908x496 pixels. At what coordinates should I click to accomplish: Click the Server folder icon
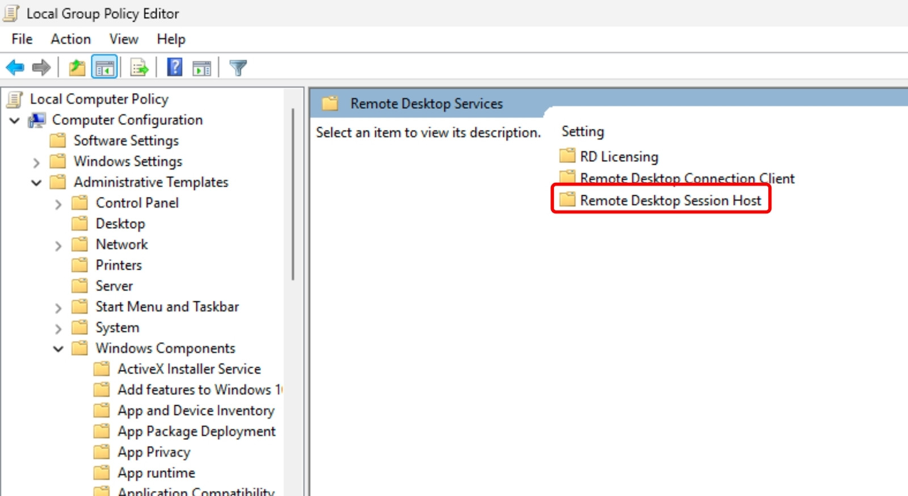pyautogui.click(x=79, y=286)
